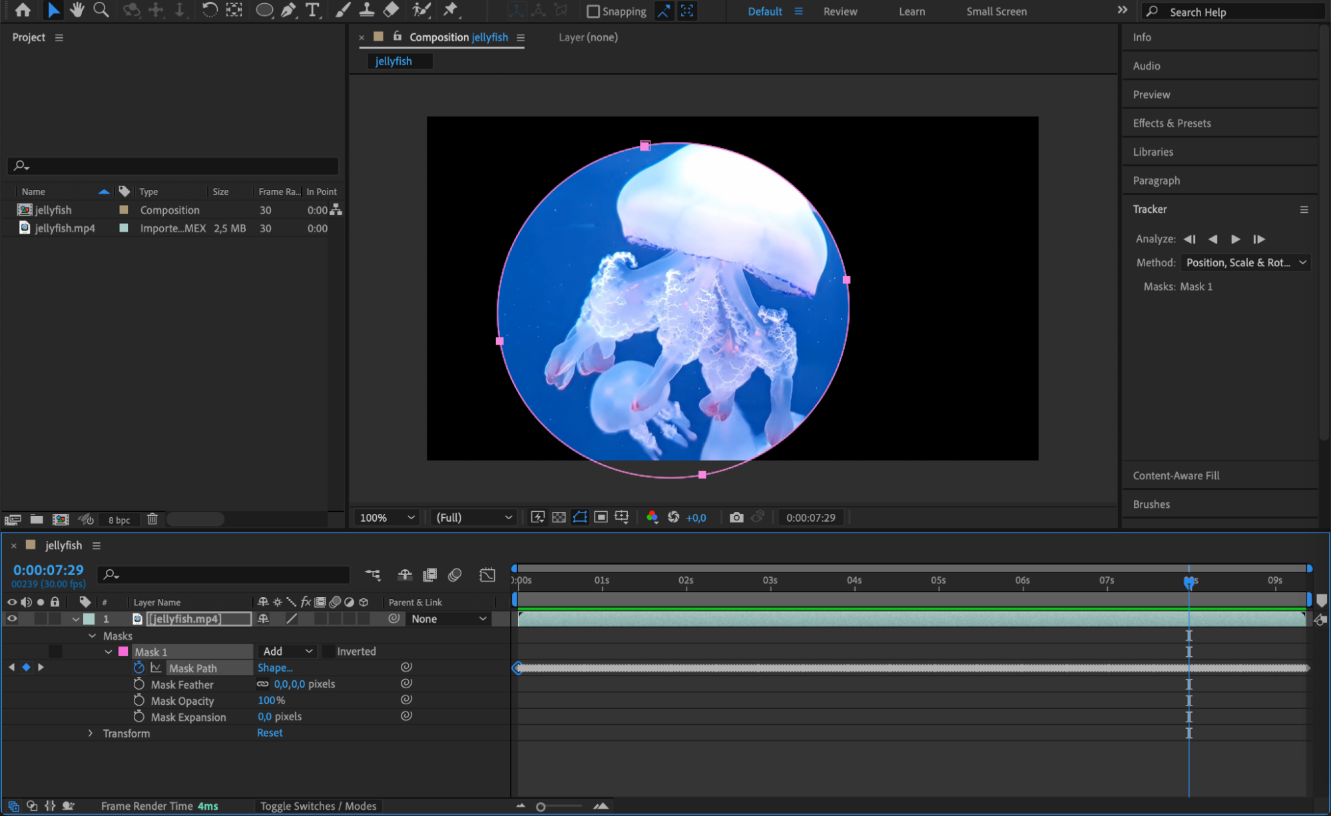Toggle mask and shape path visibility
The image size is (1331, 816).
580,517
